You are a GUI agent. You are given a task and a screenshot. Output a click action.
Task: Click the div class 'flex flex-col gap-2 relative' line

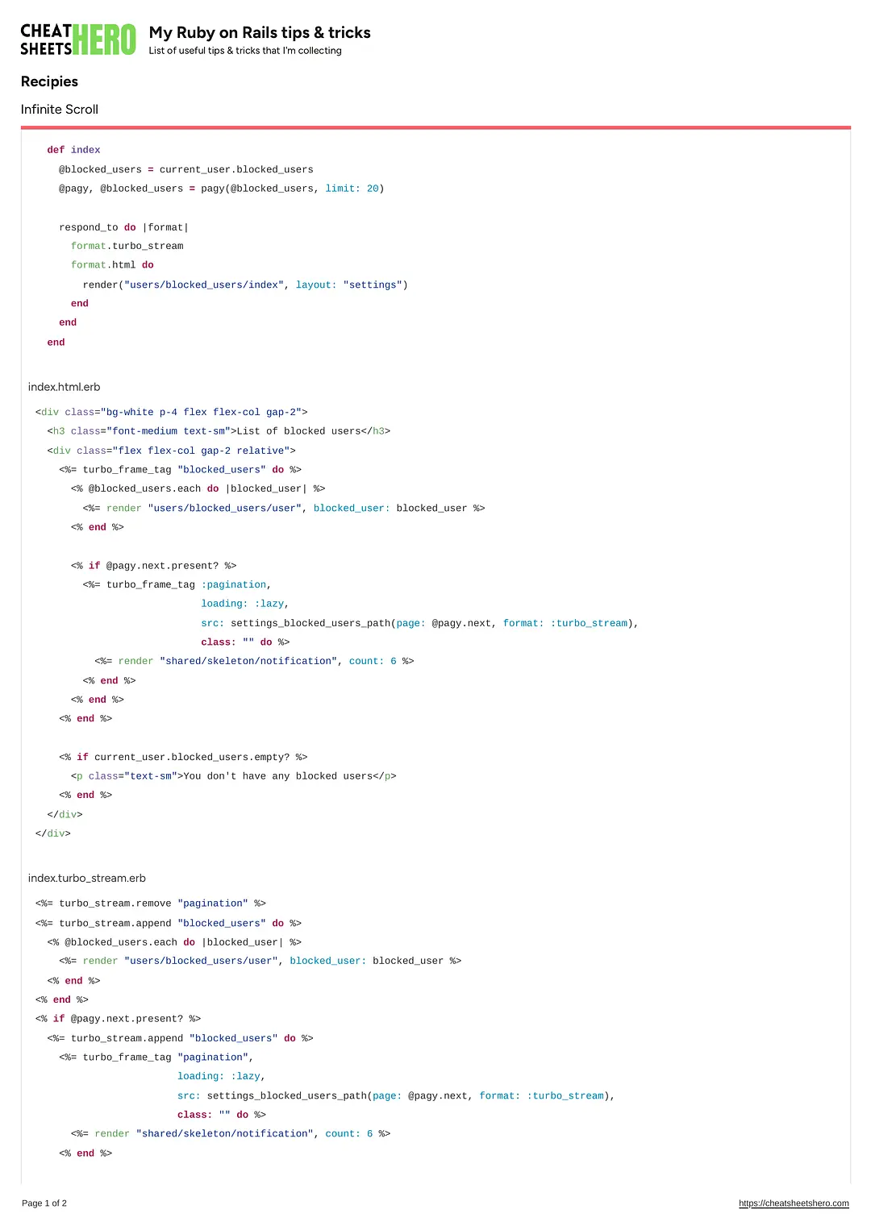tap(171, 451)
